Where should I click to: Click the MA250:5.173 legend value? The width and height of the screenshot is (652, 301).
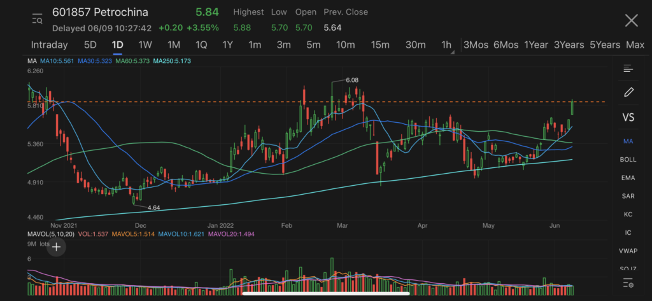pyautogui.click(x=172, y=61)
